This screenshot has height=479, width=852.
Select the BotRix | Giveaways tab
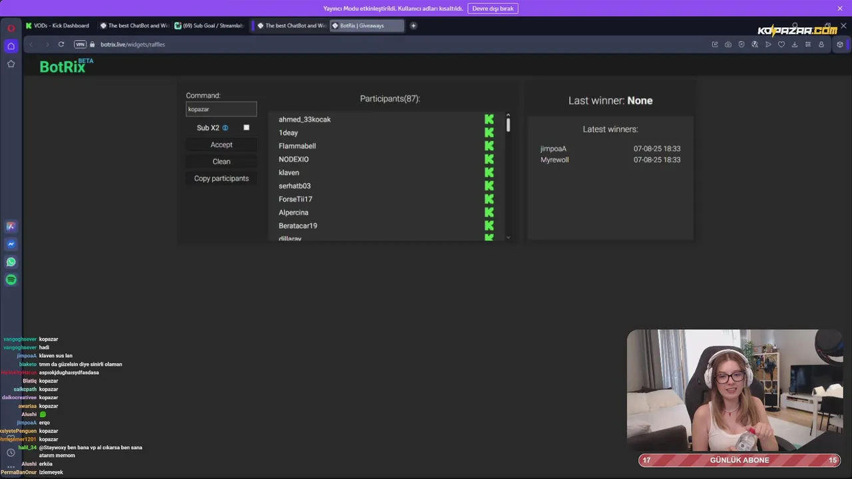(x=367, y=26)
